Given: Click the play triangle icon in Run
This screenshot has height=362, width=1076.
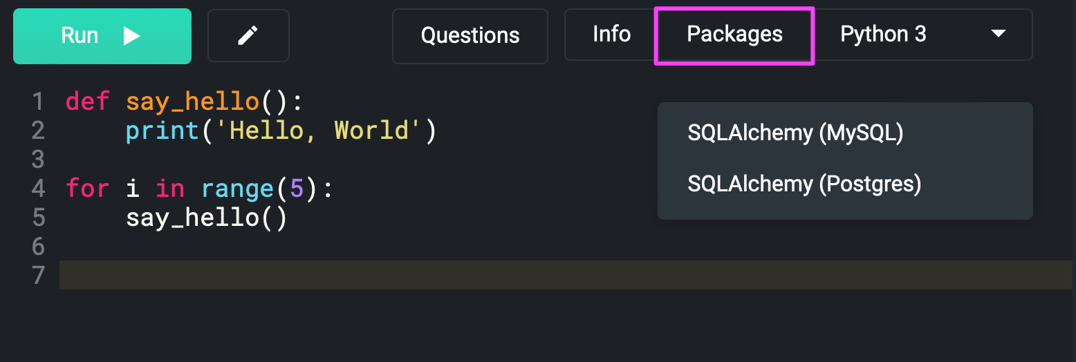Looking at the screenshot, I should 132,36.
